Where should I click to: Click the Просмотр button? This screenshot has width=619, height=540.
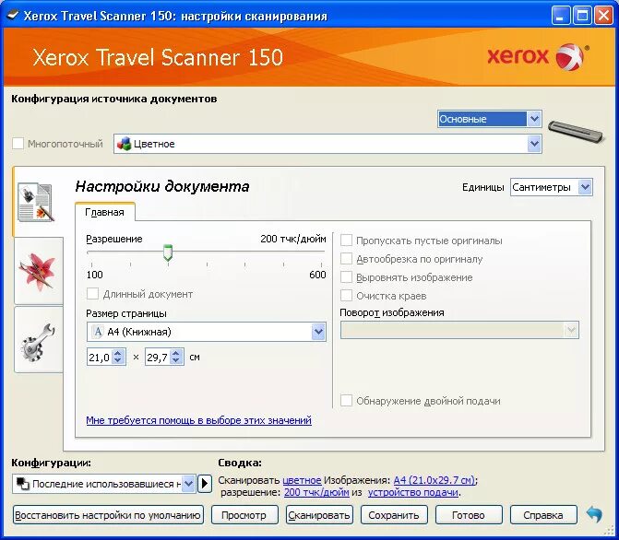coord(244,515)
